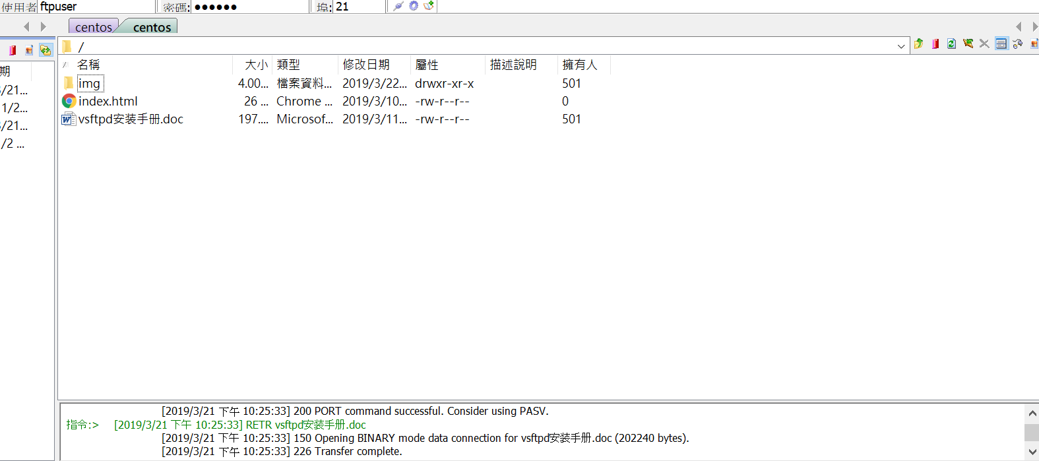Viewport: 1039px width, 461px height.
Task: Click the red bookmark icon in local pane
Action: 12,50
